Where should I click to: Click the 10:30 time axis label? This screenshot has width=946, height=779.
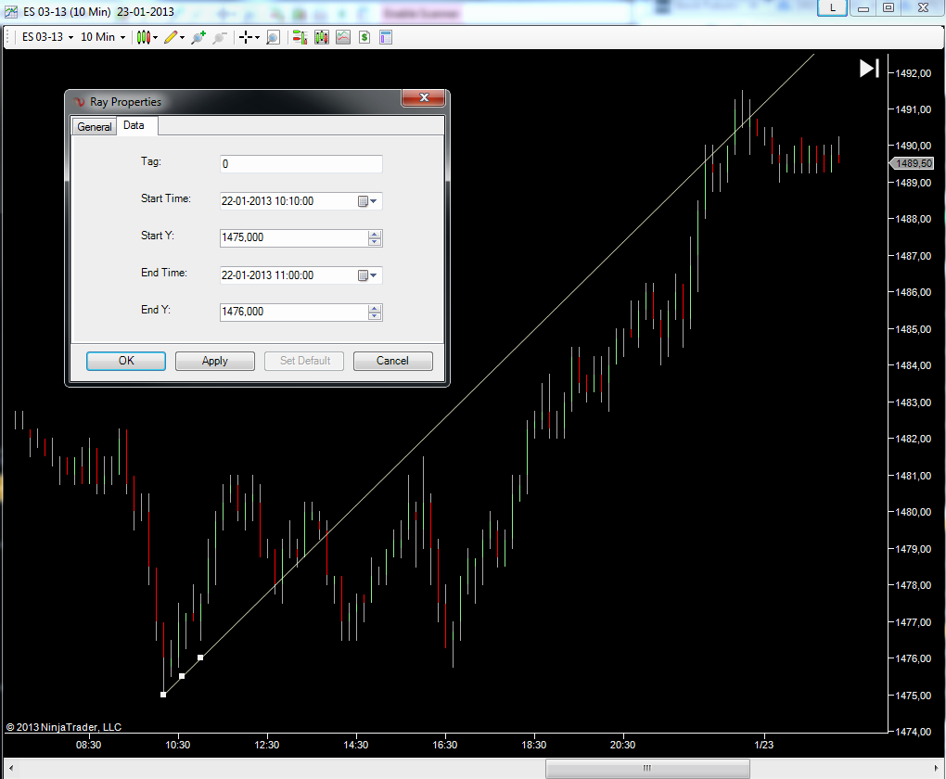177,745
